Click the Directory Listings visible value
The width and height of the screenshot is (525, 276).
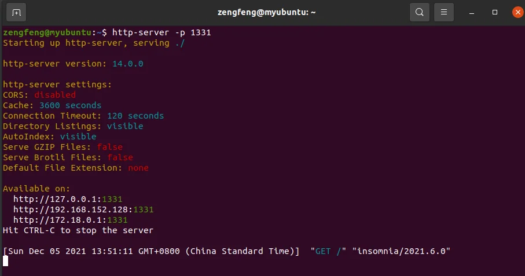tap(125, 126)
